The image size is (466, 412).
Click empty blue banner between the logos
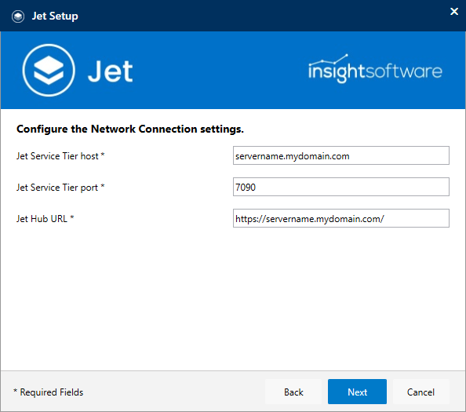point(220,71)
